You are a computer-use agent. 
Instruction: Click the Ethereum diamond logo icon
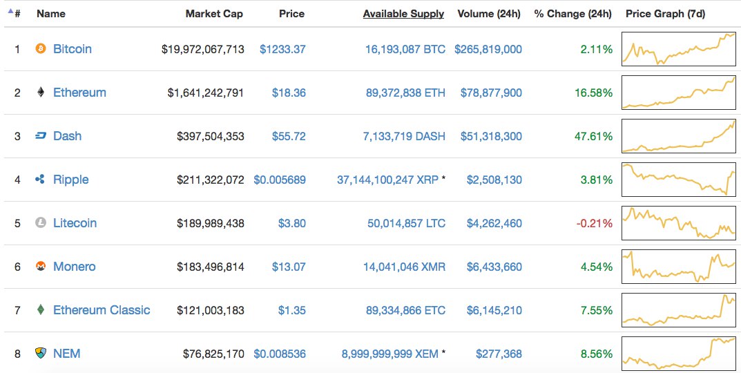41,92
